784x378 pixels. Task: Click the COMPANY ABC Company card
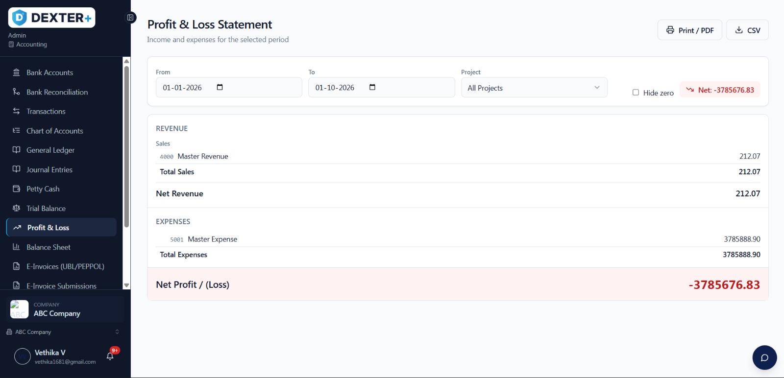(x=66, y=309)
